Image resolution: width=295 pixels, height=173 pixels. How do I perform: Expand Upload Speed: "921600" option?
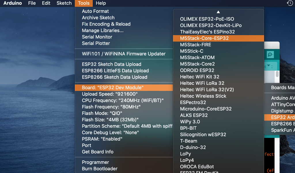(x=124, y=94)
